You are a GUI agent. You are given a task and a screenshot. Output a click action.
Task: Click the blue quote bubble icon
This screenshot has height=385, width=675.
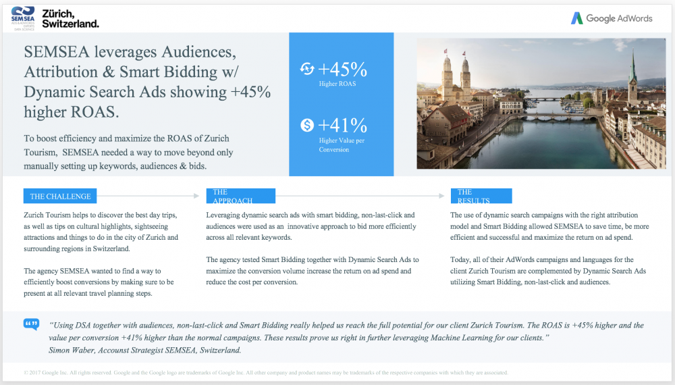point(32,324)
